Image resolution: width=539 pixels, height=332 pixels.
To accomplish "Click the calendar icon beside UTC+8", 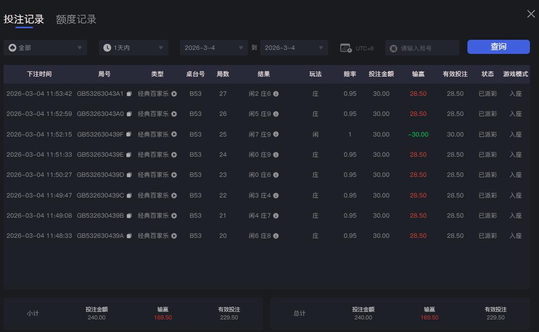I will [x=345, y=47].
